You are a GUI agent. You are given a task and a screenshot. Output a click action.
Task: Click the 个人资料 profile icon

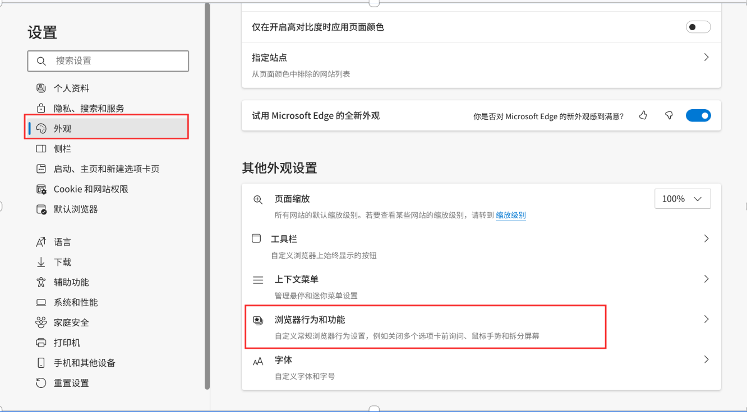[x=41, y=88]
